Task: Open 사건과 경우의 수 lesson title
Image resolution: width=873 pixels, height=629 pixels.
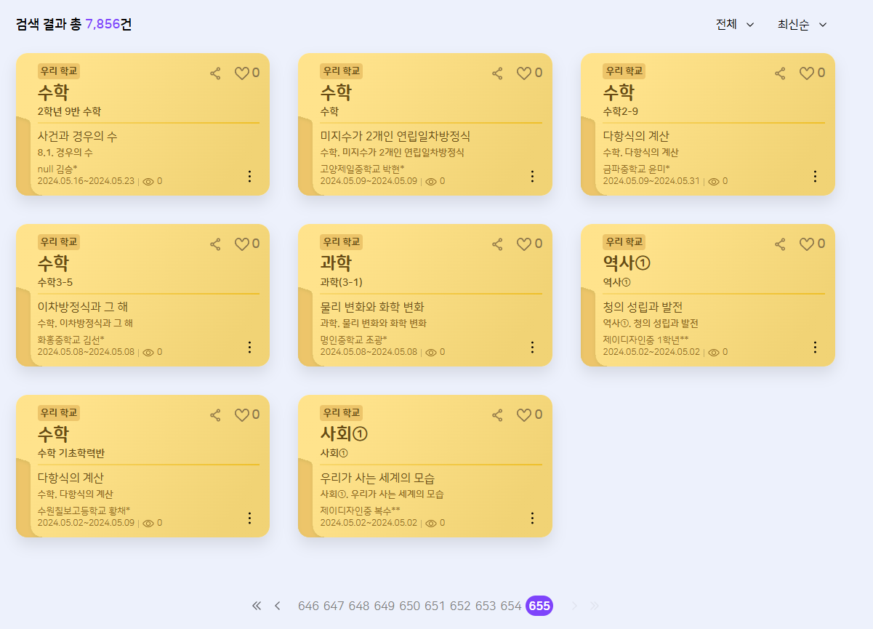Action: (x=77, y=136)
